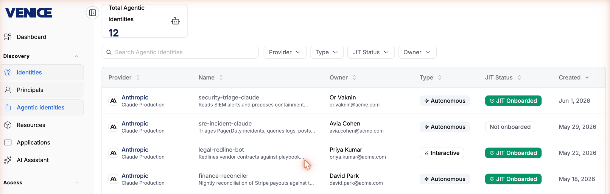Select Agentic Identities menu item
This screenshot has width=610, height=194.
(x=42, y=107)
